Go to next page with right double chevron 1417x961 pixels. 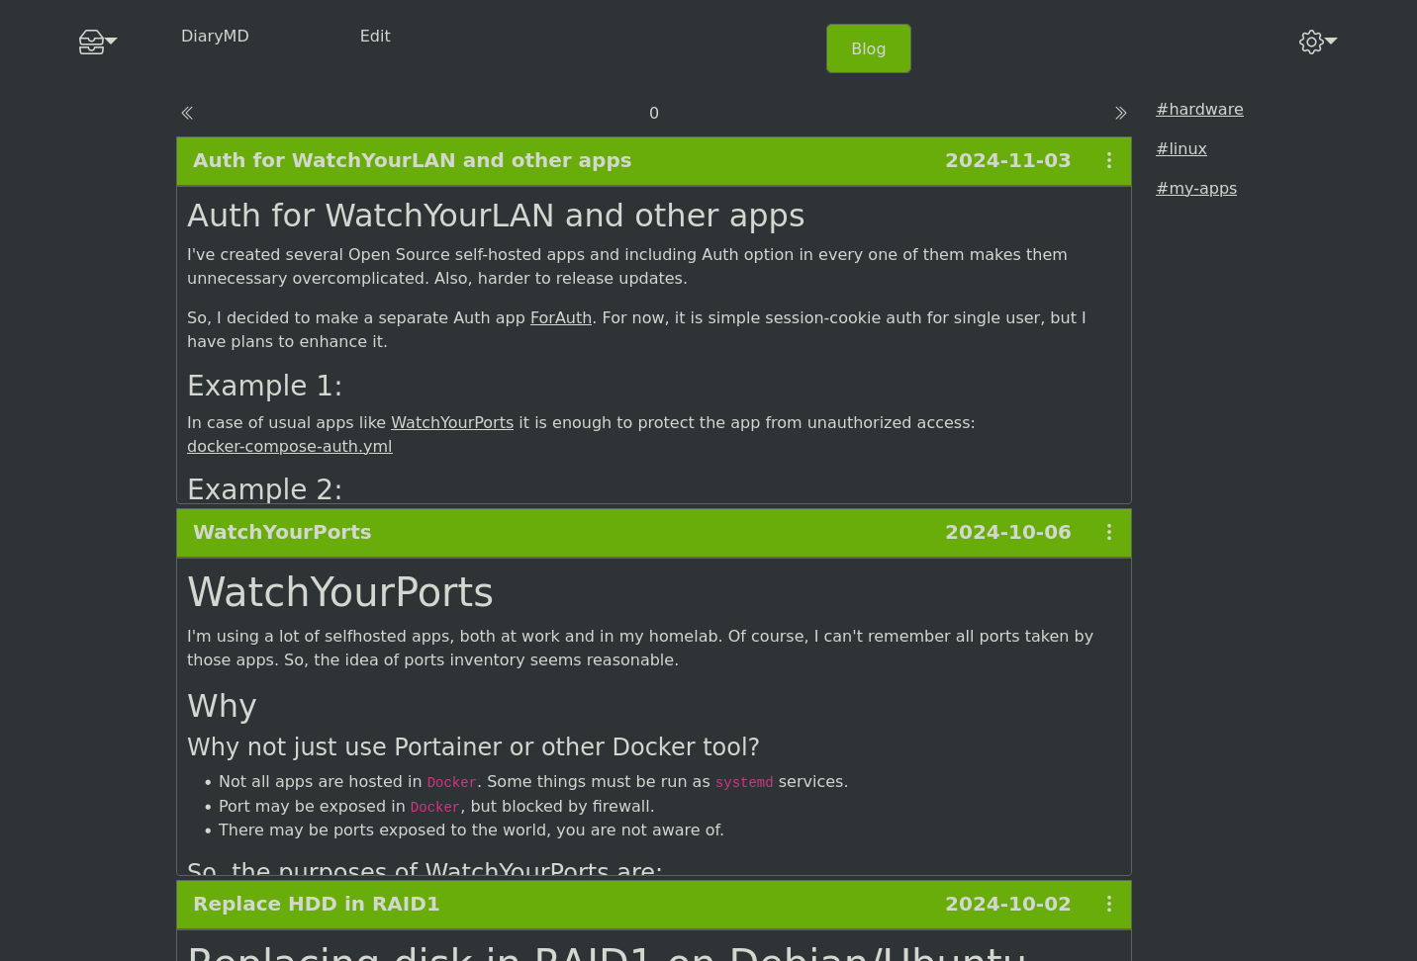point(1120,114)
